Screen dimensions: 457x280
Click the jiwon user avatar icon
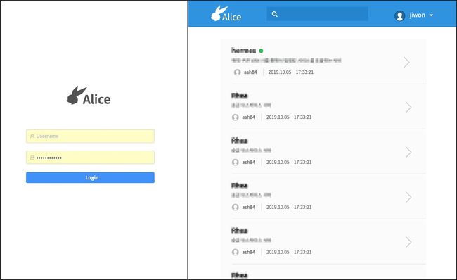coord(399,15)
